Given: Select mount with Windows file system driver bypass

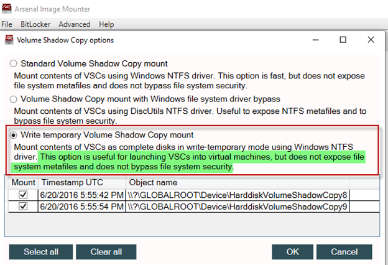Looking at the screenshot, I should point(13,99).
